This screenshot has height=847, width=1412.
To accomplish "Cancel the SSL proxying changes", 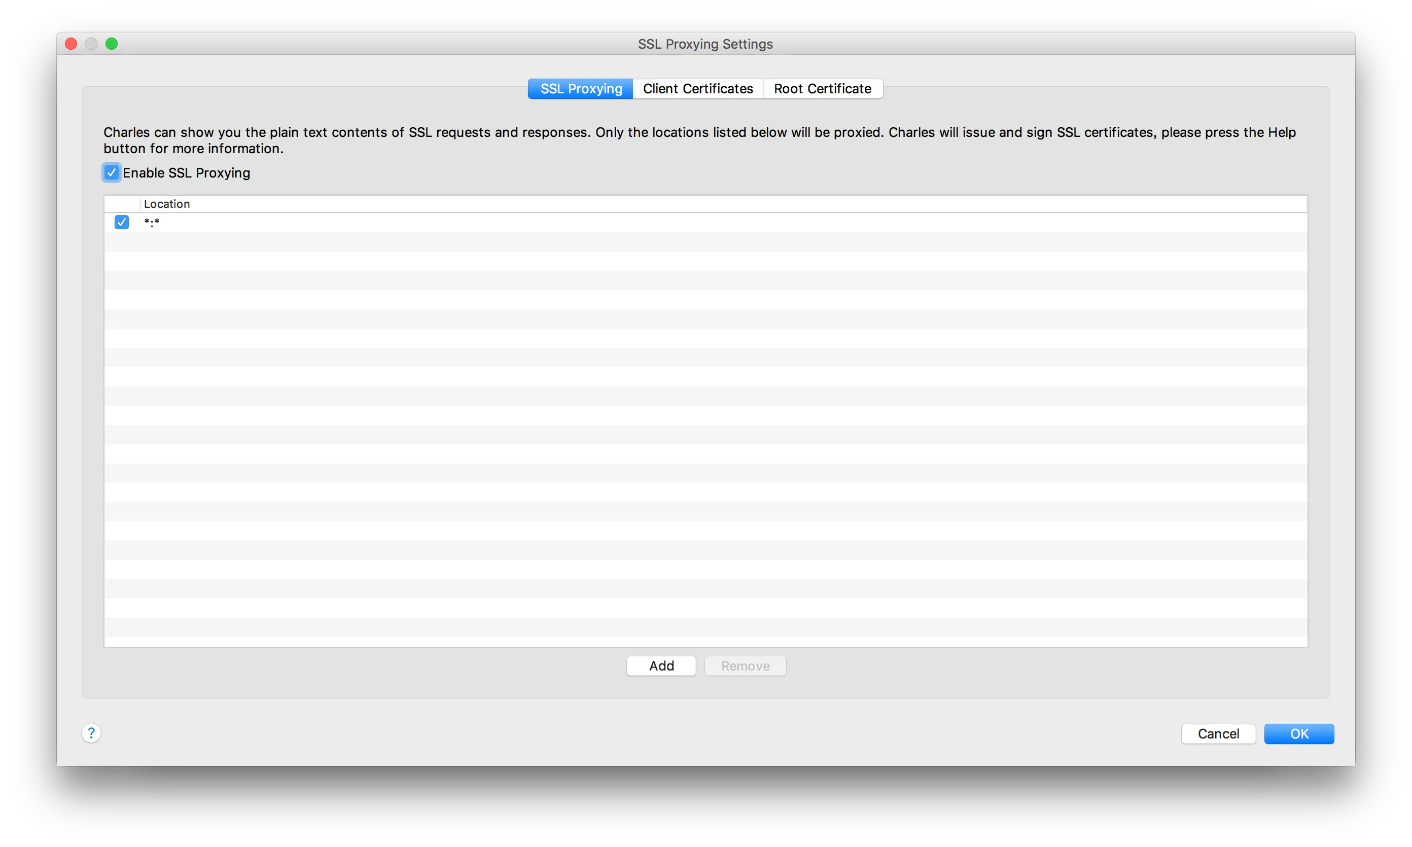I will pos(1218,734).
